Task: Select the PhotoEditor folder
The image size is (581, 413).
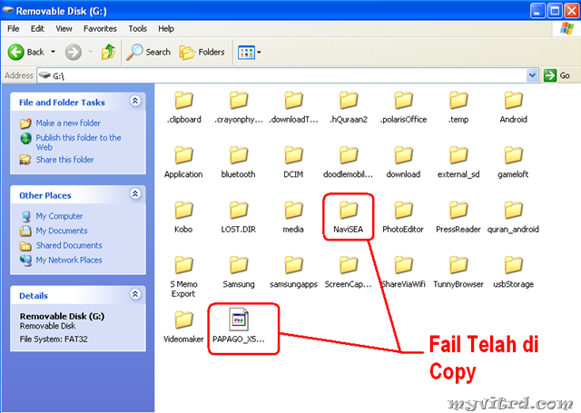Action: pos(403,217)
